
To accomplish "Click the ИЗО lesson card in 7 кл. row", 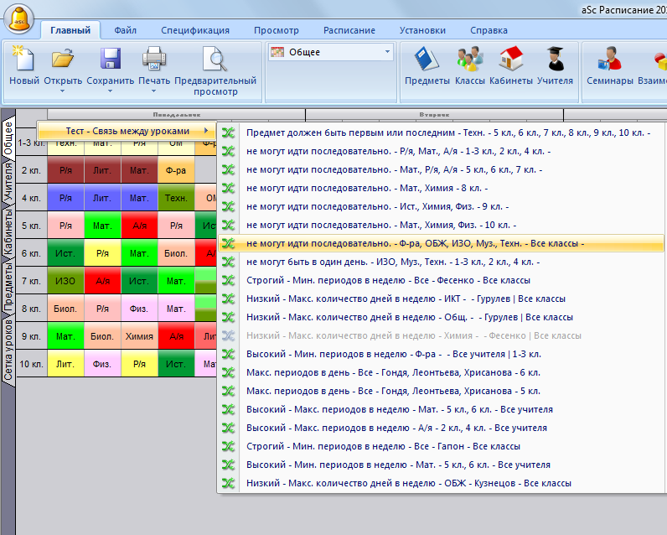I will pos(65,281).
